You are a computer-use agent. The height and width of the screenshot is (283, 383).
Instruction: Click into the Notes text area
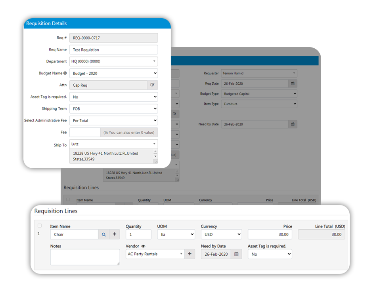coord(85,257)
